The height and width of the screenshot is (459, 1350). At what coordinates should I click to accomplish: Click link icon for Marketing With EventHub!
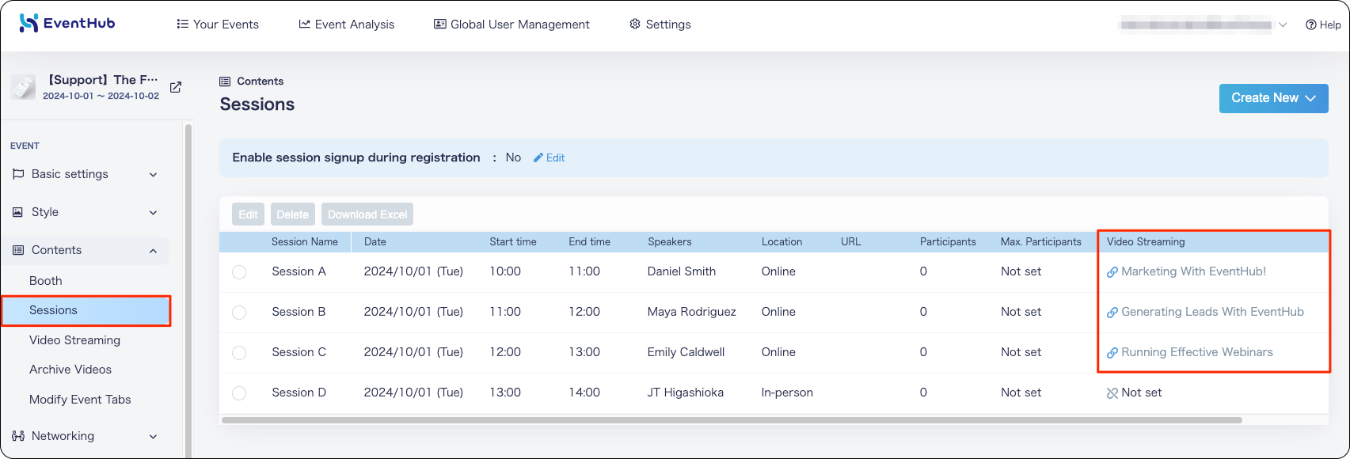tap(1112, 272)
